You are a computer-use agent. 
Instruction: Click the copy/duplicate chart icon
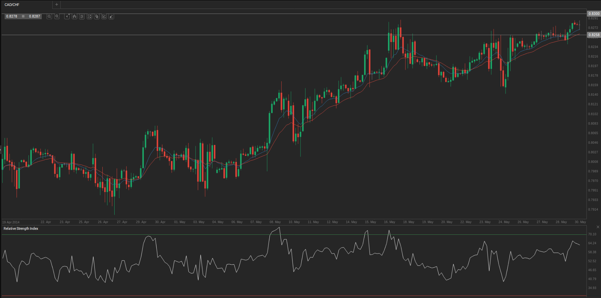click(x=97, y=17)
